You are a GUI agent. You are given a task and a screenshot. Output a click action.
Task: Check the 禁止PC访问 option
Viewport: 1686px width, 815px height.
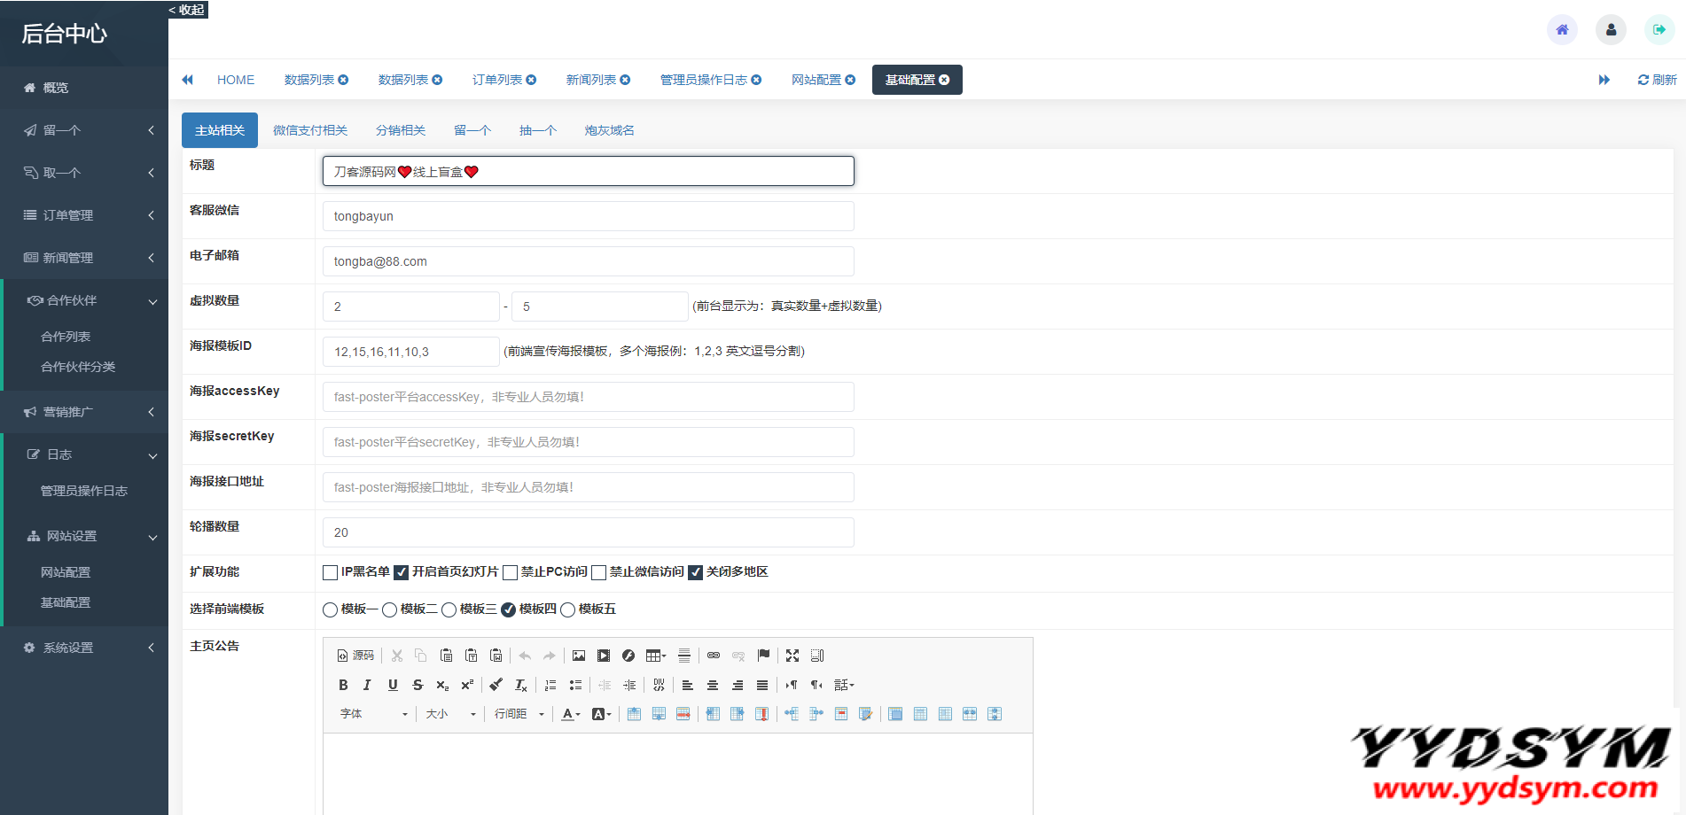tap(511, 572)
